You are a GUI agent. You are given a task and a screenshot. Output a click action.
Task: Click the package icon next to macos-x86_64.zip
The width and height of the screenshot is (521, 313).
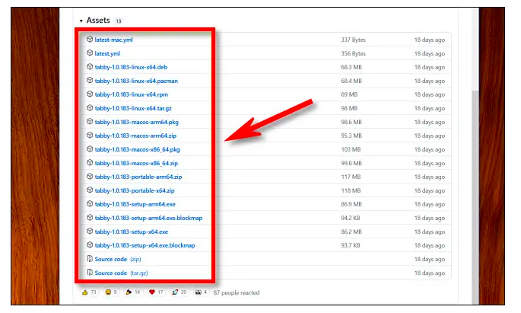pyautogui.click(x=90, y=163)
